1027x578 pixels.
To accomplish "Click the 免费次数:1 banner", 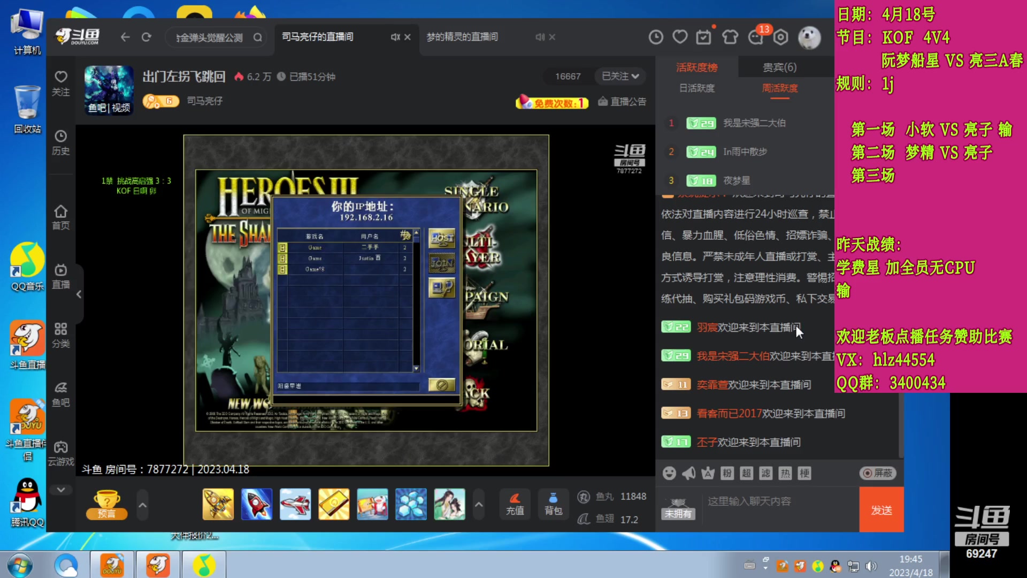I will pos(552,102).
